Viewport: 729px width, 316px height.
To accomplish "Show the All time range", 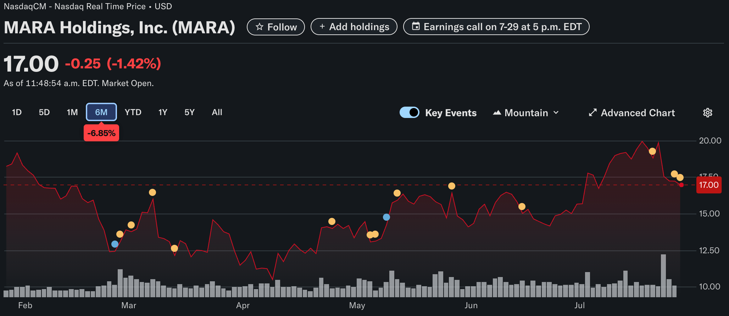I will (x=217, y=112).
